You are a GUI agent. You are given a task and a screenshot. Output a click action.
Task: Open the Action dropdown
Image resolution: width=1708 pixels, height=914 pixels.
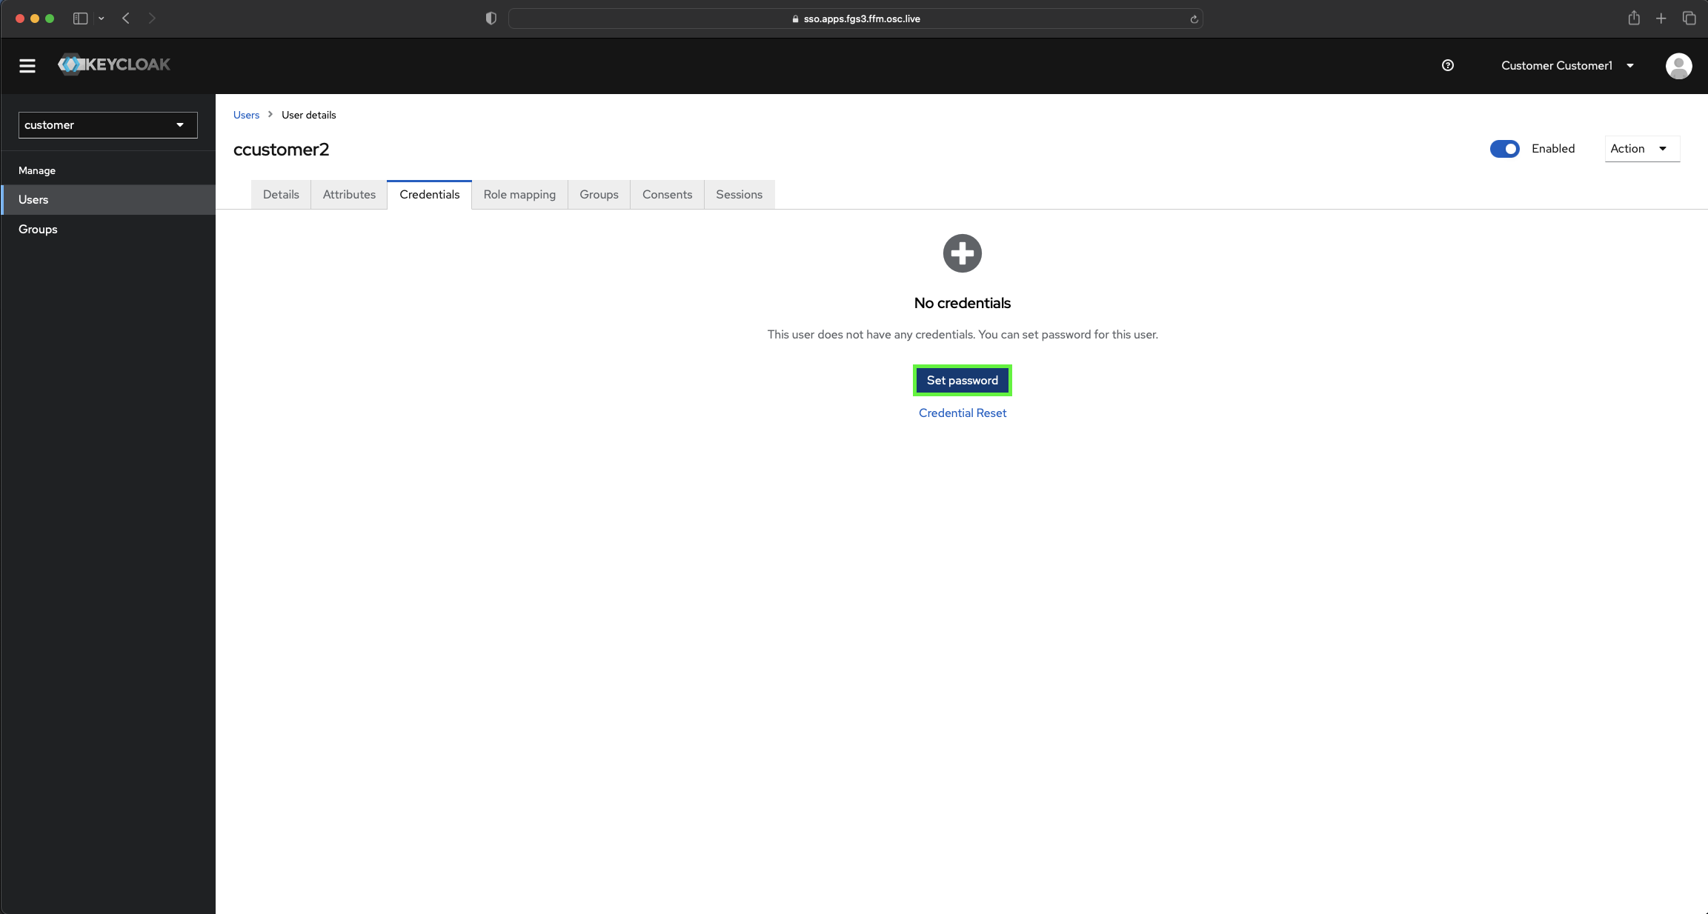click(x=1641, y=149)
